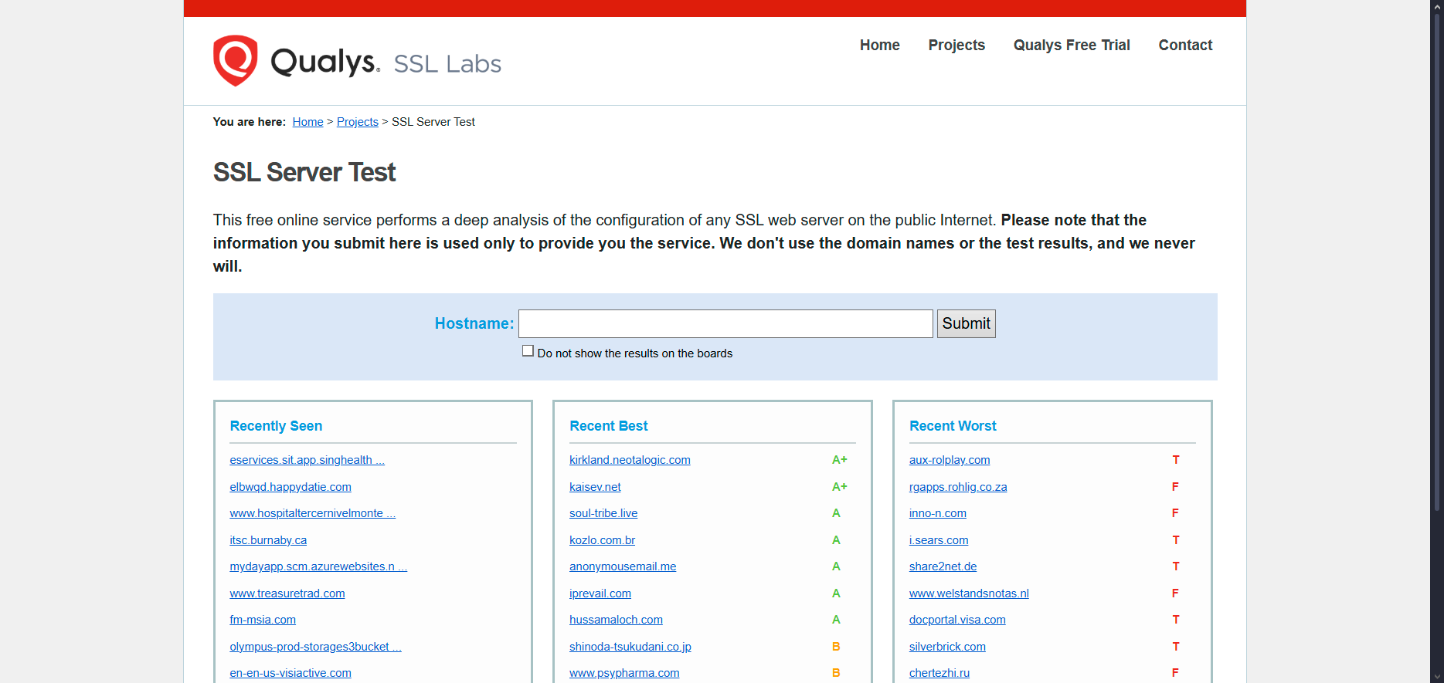Click the 'Recent Best' heading
The height and width of the screenshot is (683, 1444).
click(x=609, y=426)
